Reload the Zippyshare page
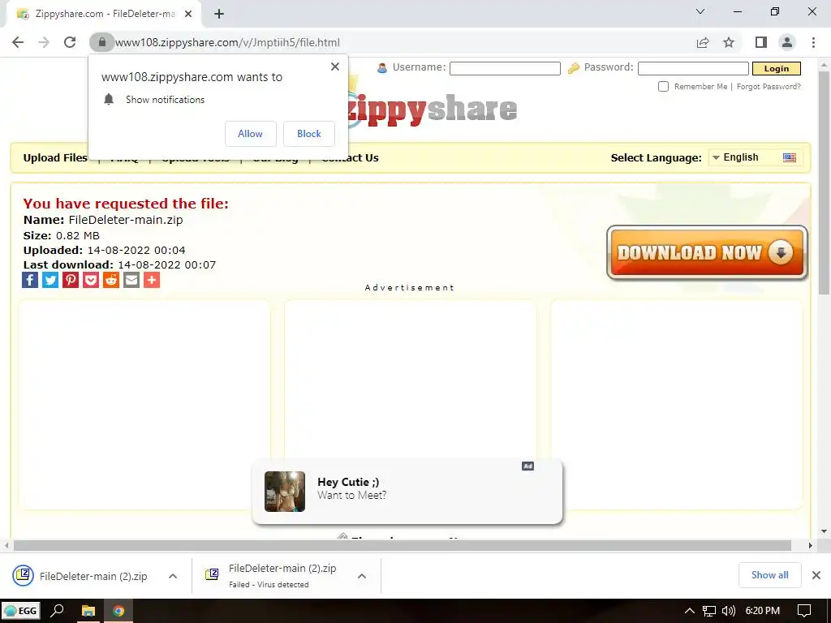Screen dimensions: 831x623 70,42
